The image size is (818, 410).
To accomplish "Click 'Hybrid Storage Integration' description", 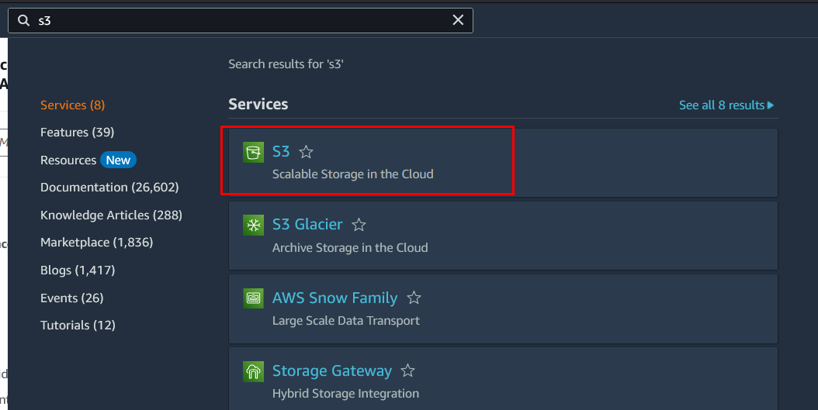I will click(x=345, y=393).
